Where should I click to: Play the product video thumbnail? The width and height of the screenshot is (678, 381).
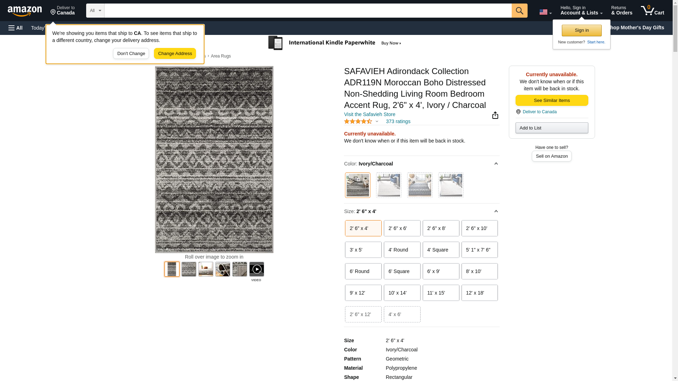[x=256, y=270]
